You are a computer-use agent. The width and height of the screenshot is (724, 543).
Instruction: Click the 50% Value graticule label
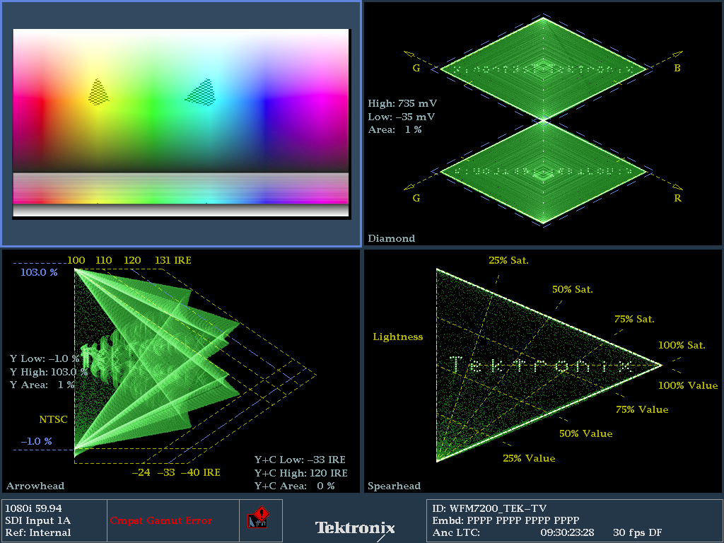pos(585,433)
